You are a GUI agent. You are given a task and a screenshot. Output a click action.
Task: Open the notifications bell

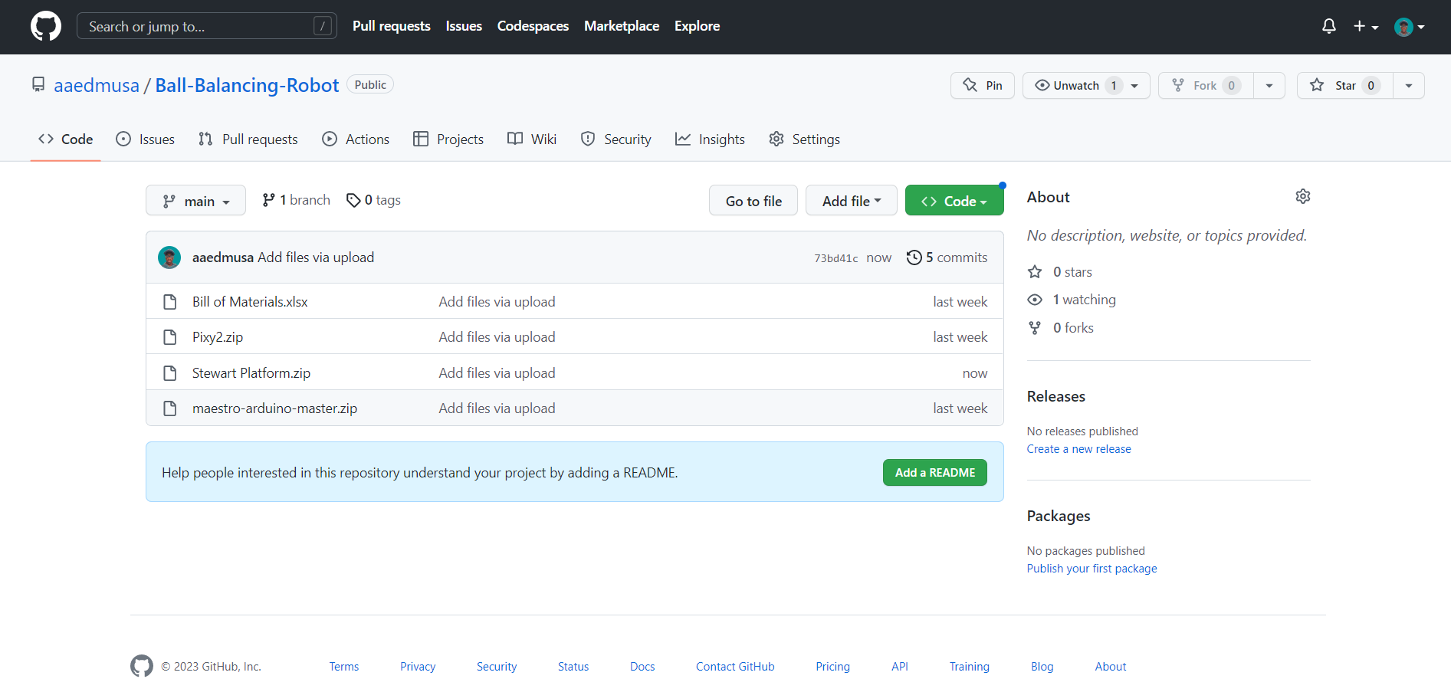[x=1328, y=26]
